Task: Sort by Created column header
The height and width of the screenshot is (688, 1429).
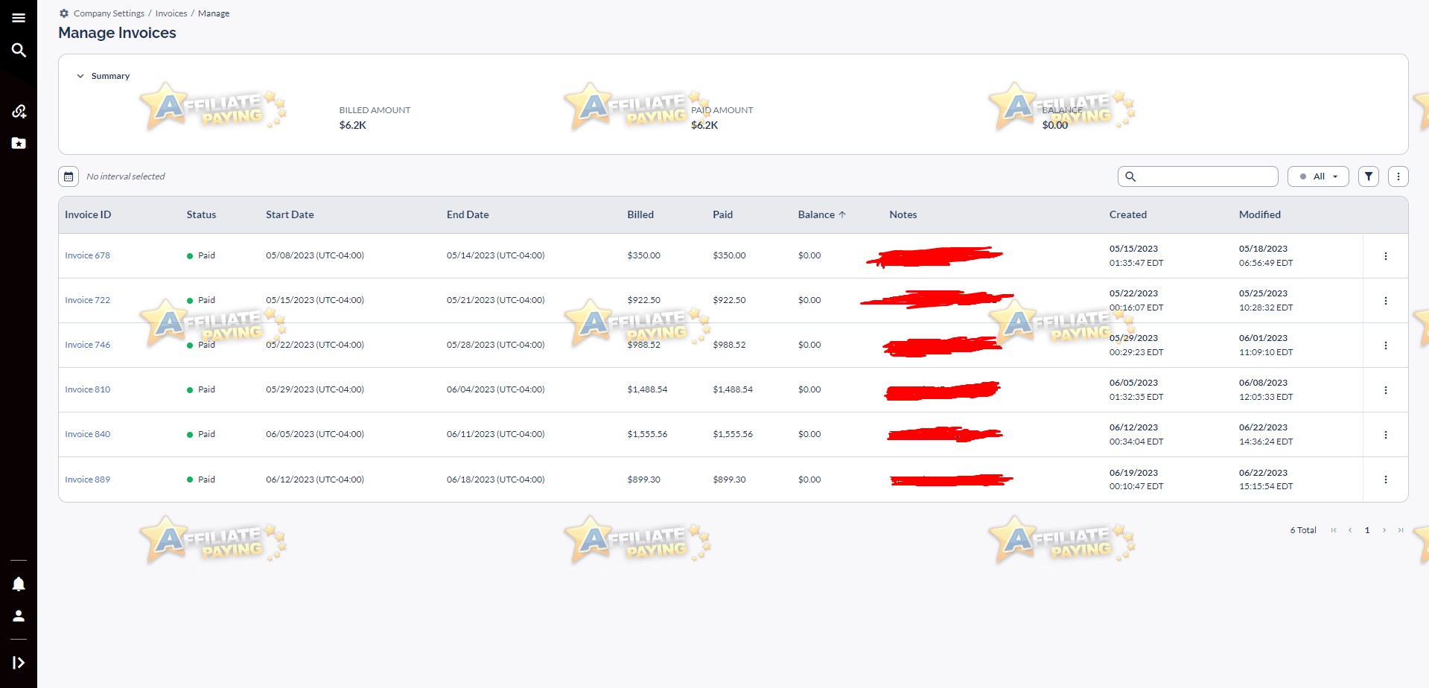Action: pyautogui.click(x=1128, y=214)
